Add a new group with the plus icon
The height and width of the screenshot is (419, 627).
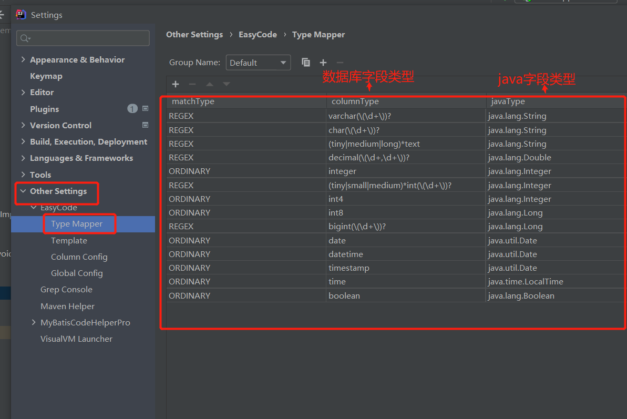(323, 63)
